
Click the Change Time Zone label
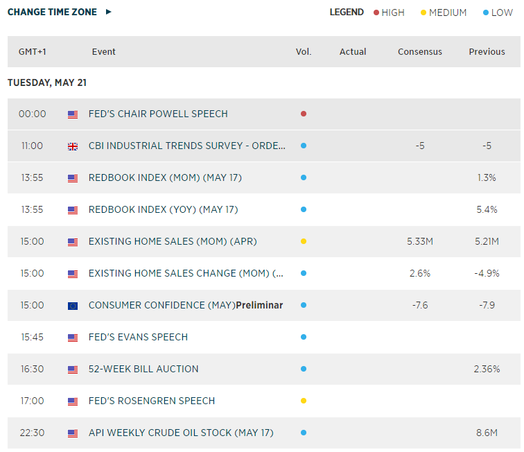pyautogui.click(x=52, y=12)
